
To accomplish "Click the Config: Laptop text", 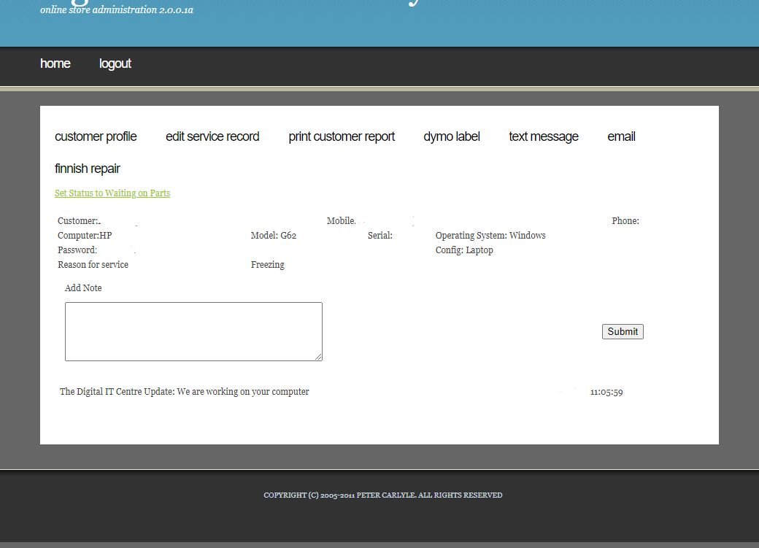I will pos(464,250).
